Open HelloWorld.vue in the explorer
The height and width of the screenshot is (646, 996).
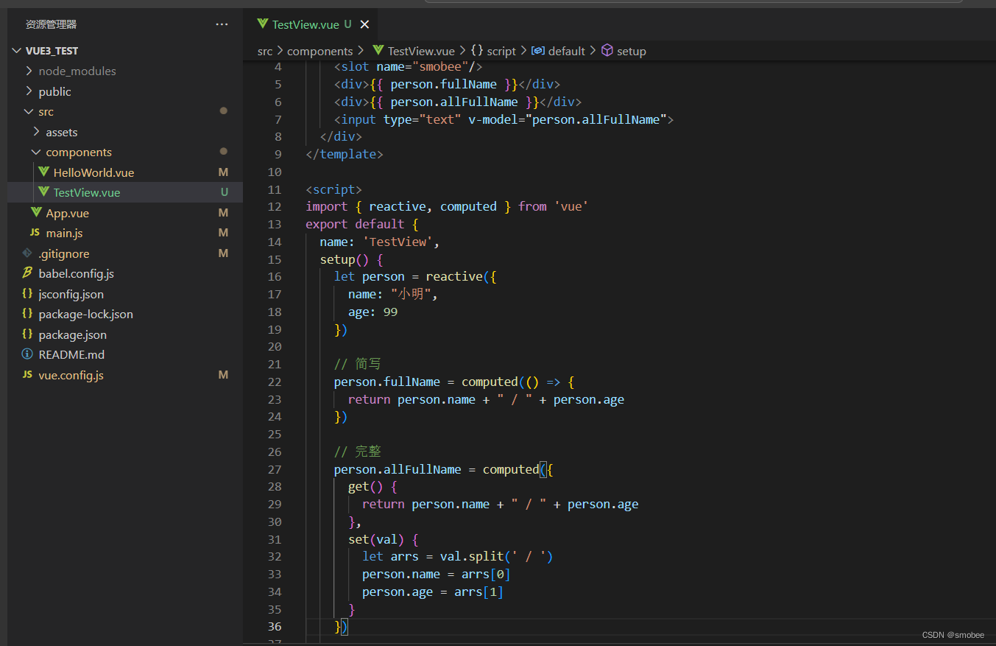click(93, 172)
